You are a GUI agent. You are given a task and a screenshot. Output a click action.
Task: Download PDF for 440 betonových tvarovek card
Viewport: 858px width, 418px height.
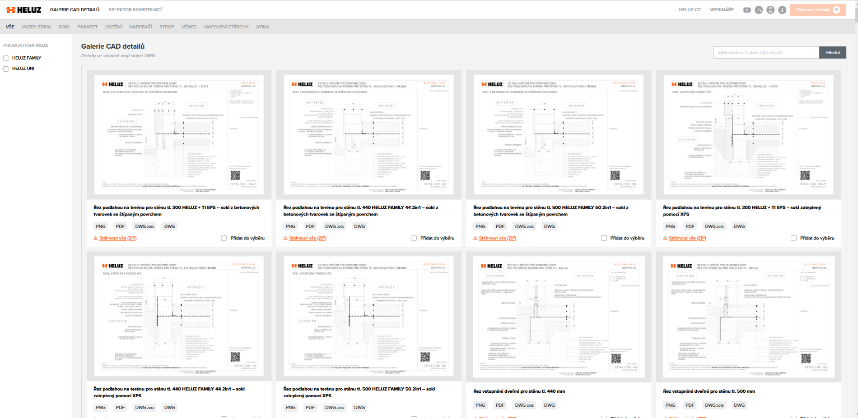click(x=310, y=226)
